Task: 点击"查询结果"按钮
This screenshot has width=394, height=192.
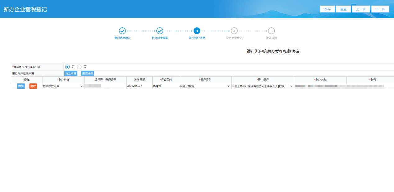Action: tap(88, 73)
